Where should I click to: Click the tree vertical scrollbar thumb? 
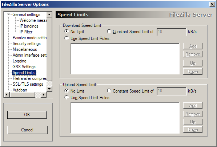tap(49, 49)
